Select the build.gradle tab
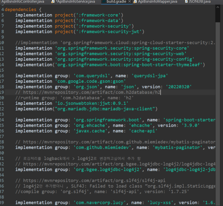Image resolution: width=223 pixels, height=206 pixels. point(116,1)
